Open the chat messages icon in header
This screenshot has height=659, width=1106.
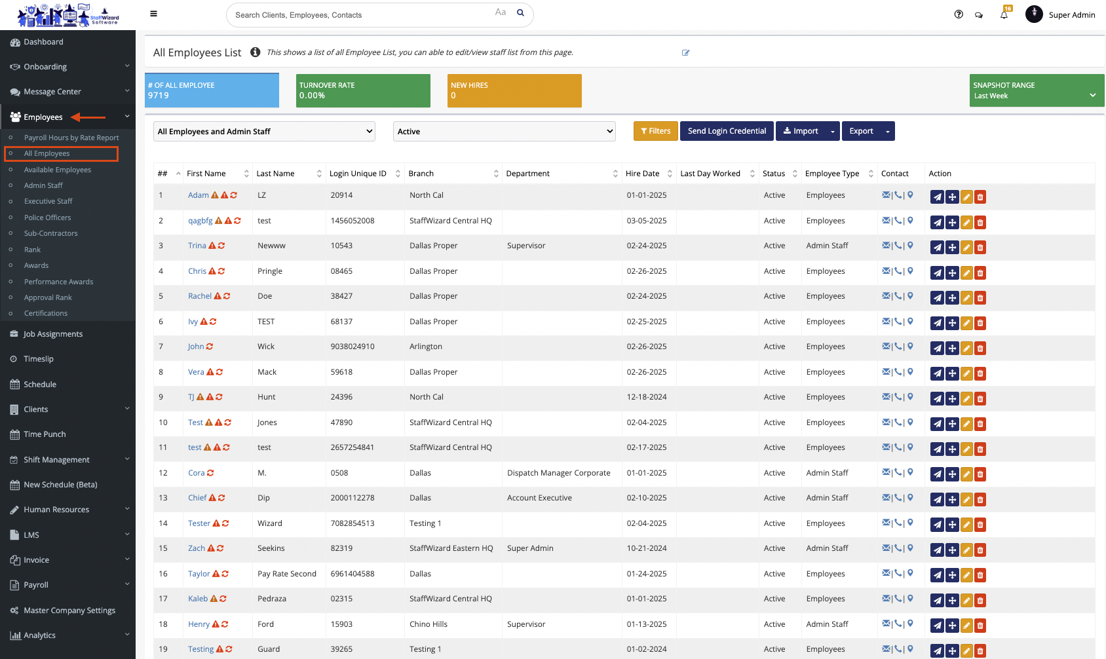(979, 15)
